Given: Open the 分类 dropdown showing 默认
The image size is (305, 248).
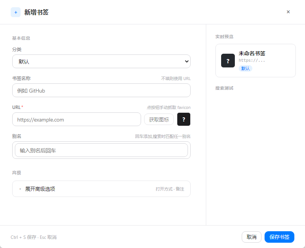Looking at the screenshot, I should pyautogui.click(x=101, y=61).
